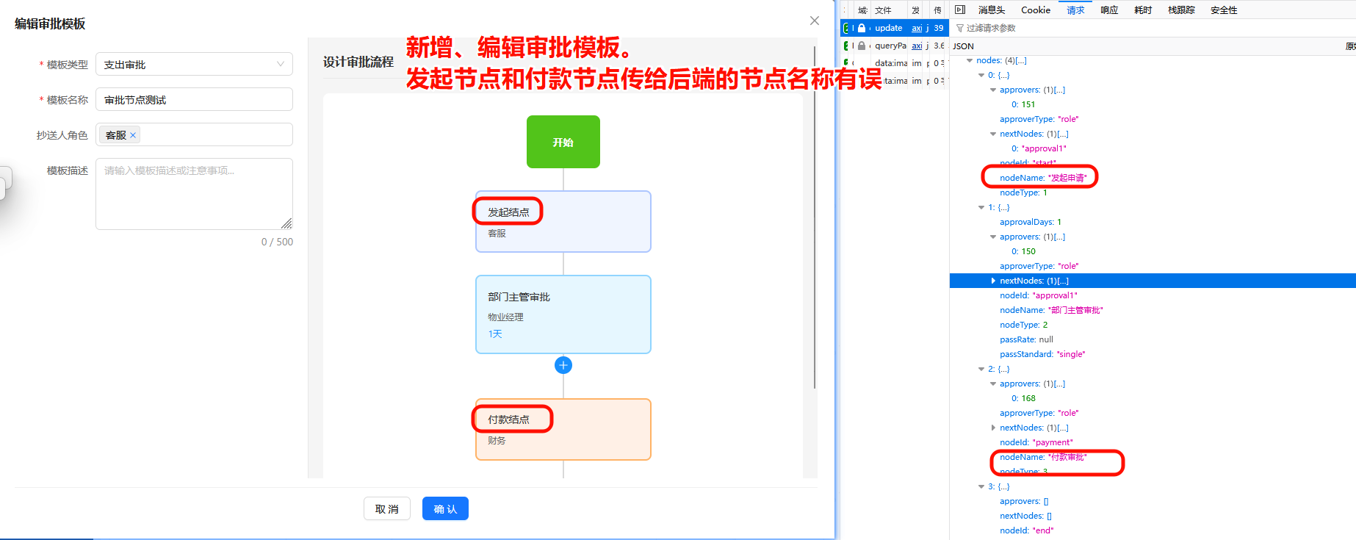This screenshot has width=1356, height=540.
Task: Collapse the nodes array in the JSON tree
Action: [x=970, y=60]
